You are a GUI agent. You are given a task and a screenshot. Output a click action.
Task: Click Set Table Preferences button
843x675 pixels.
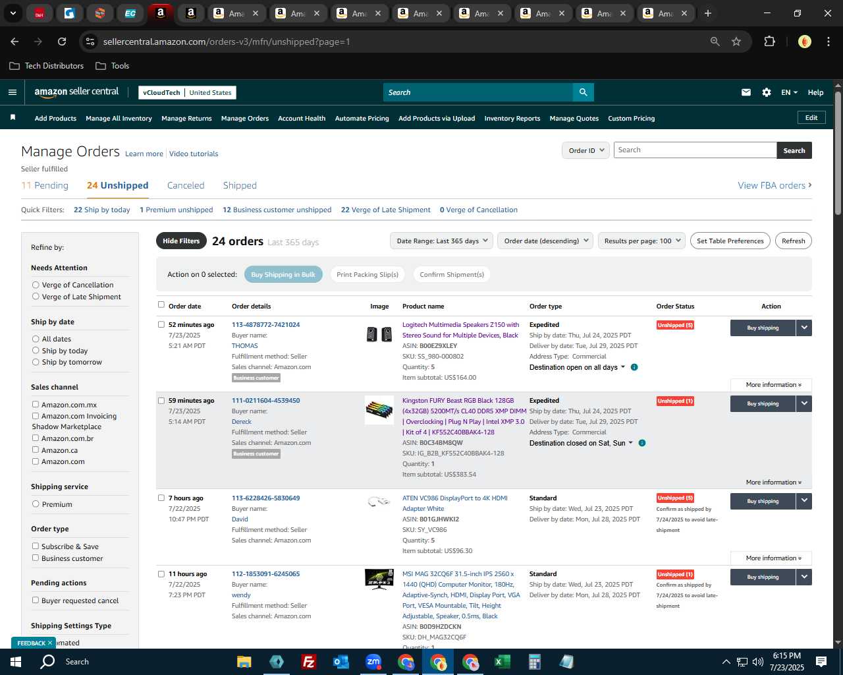(730, 241)
